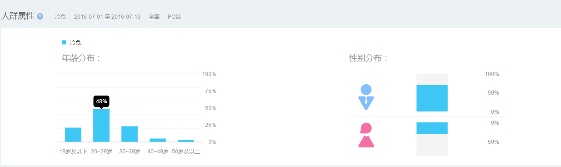Click the 40~49岁 age bar
This screenshot has height=167, width=561.
(158, 140)
